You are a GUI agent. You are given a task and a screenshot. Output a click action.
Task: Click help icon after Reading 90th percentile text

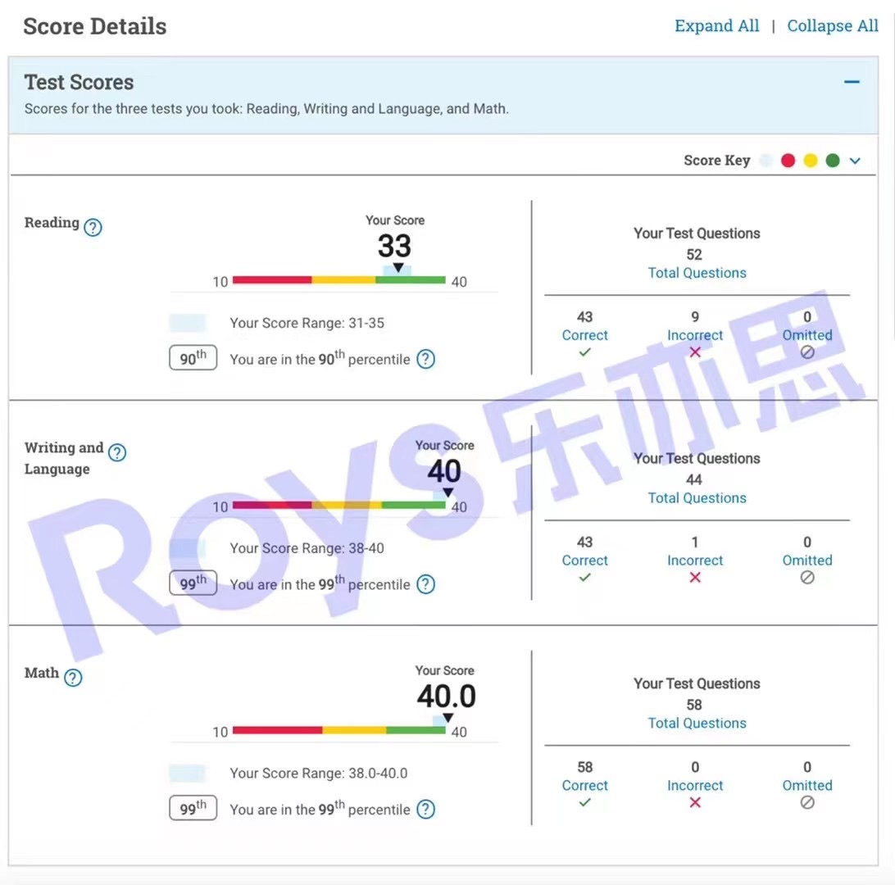pos(425,359)
